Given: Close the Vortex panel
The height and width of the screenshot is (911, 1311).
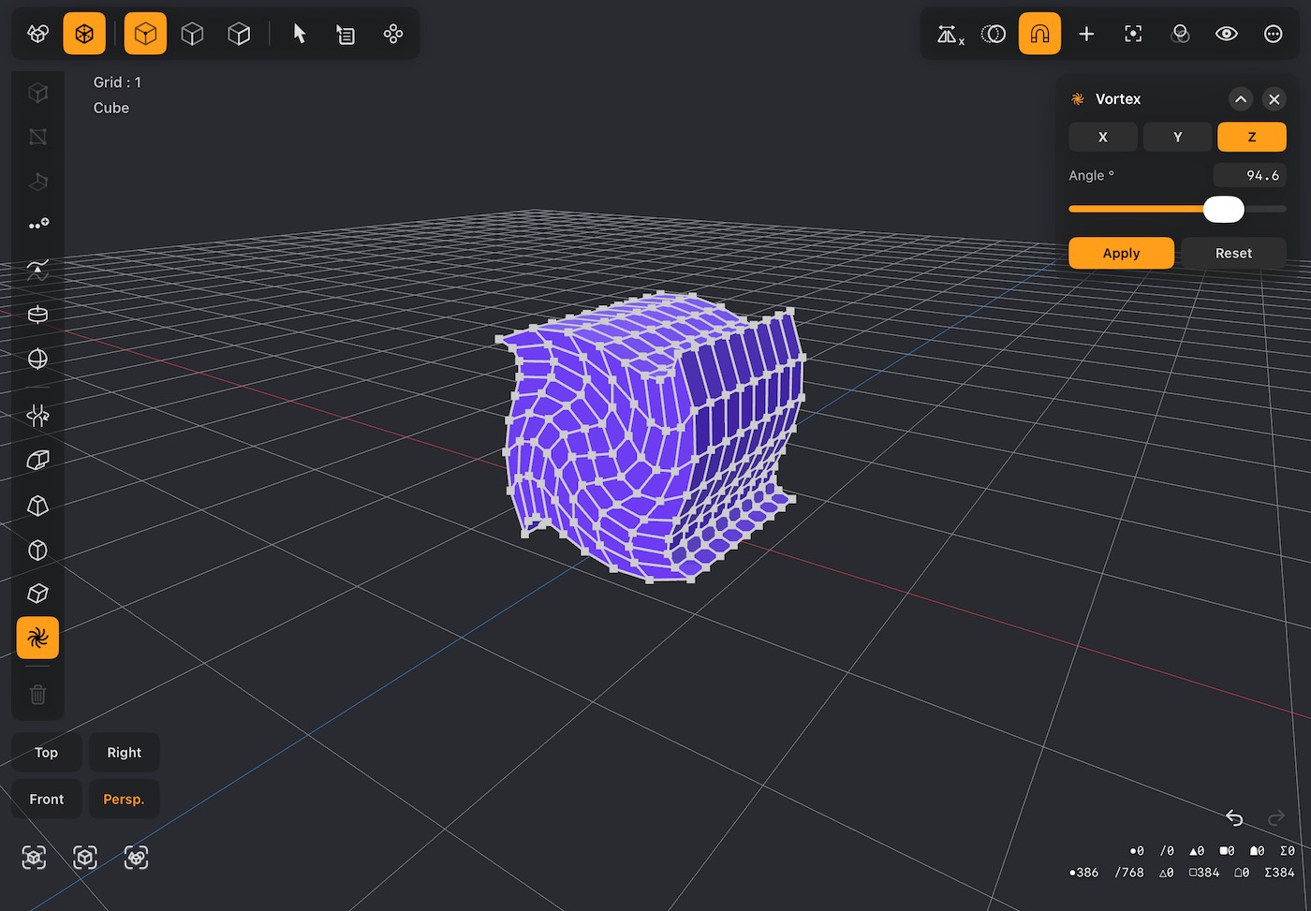Looking at the screenshot, I should [x=1274, y=99].
